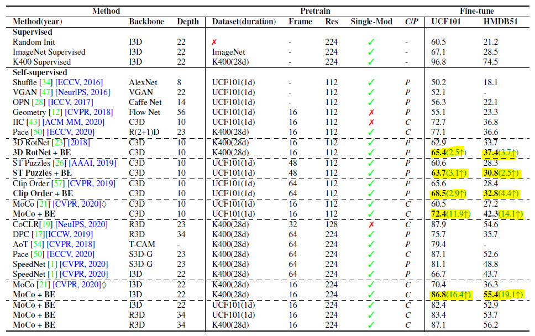Click the red cross in the IIC row
535x336 pixels.
(371, 122)
